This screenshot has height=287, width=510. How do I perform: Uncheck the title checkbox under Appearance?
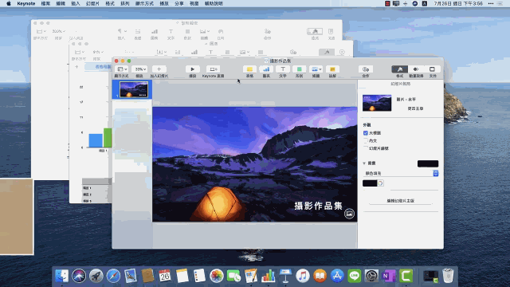click(366, 133)
